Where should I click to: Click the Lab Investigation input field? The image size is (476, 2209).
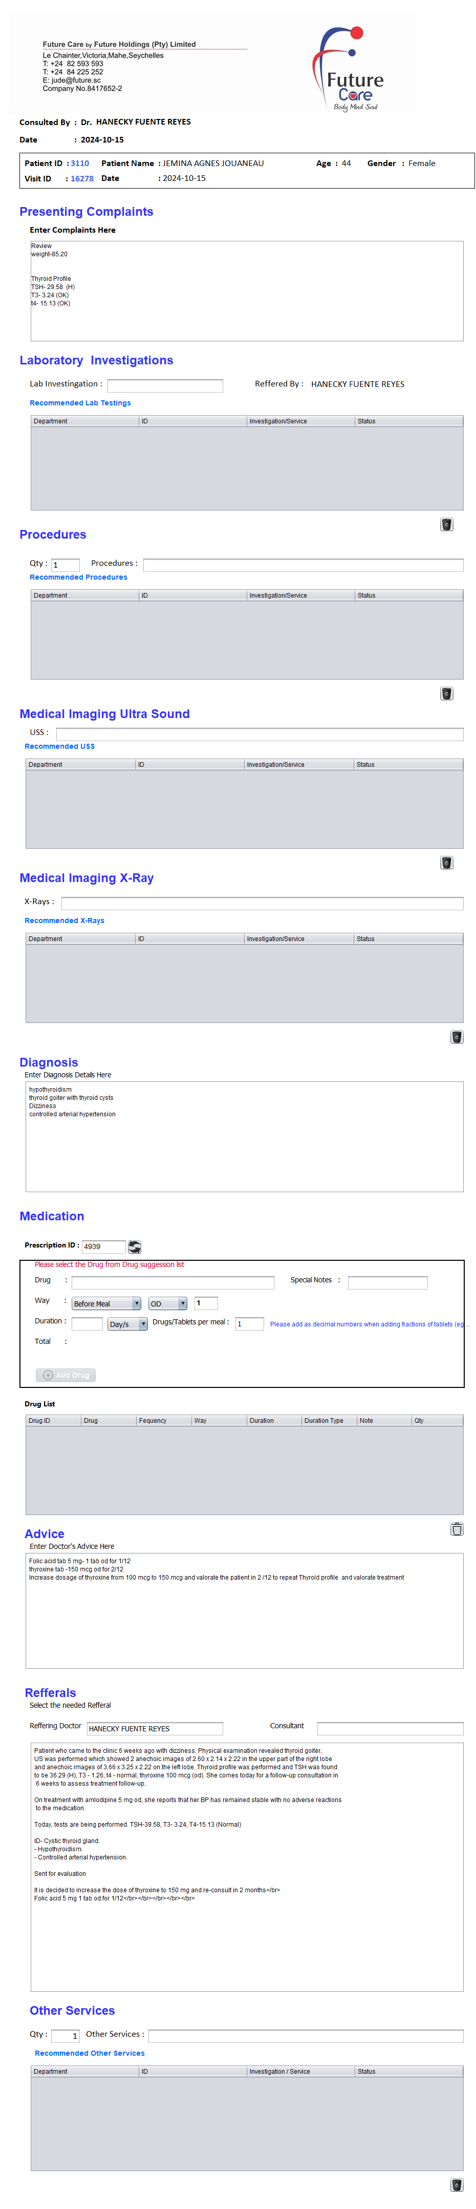coord(164,385)
